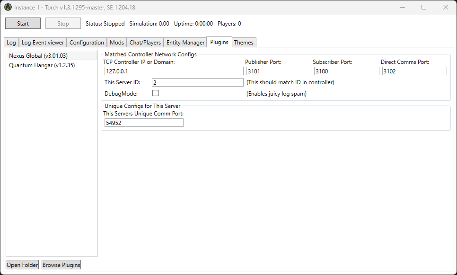Click the TCP Controller IP field

(x=173, y=71)
